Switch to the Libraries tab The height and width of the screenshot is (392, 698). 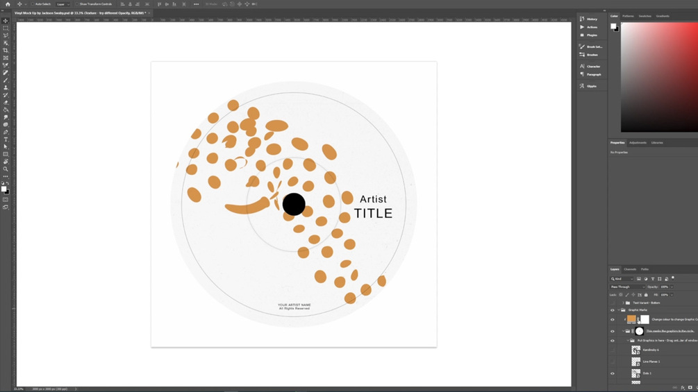point(657,143)
